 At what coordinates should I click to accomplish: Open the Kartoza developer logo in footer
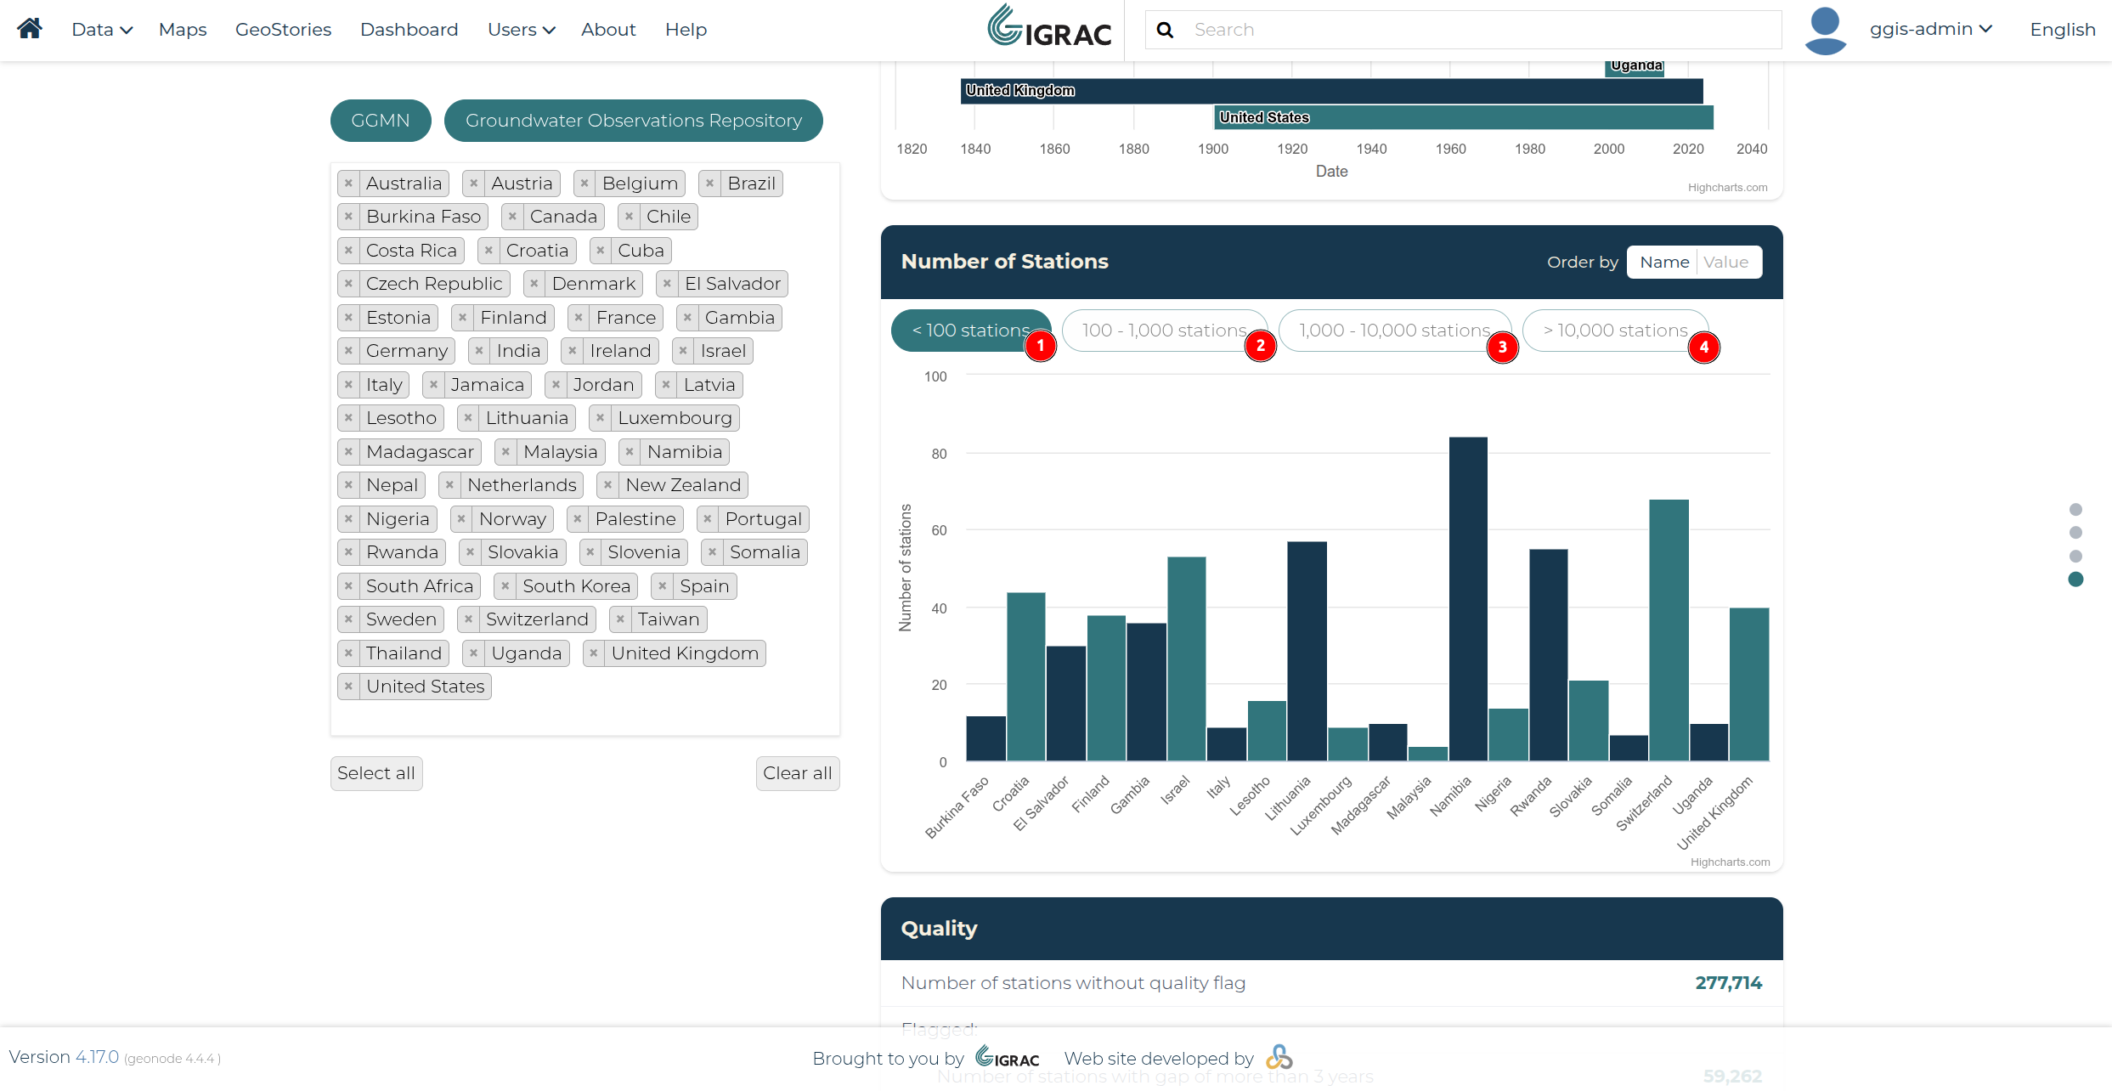pos(1279,1058)
